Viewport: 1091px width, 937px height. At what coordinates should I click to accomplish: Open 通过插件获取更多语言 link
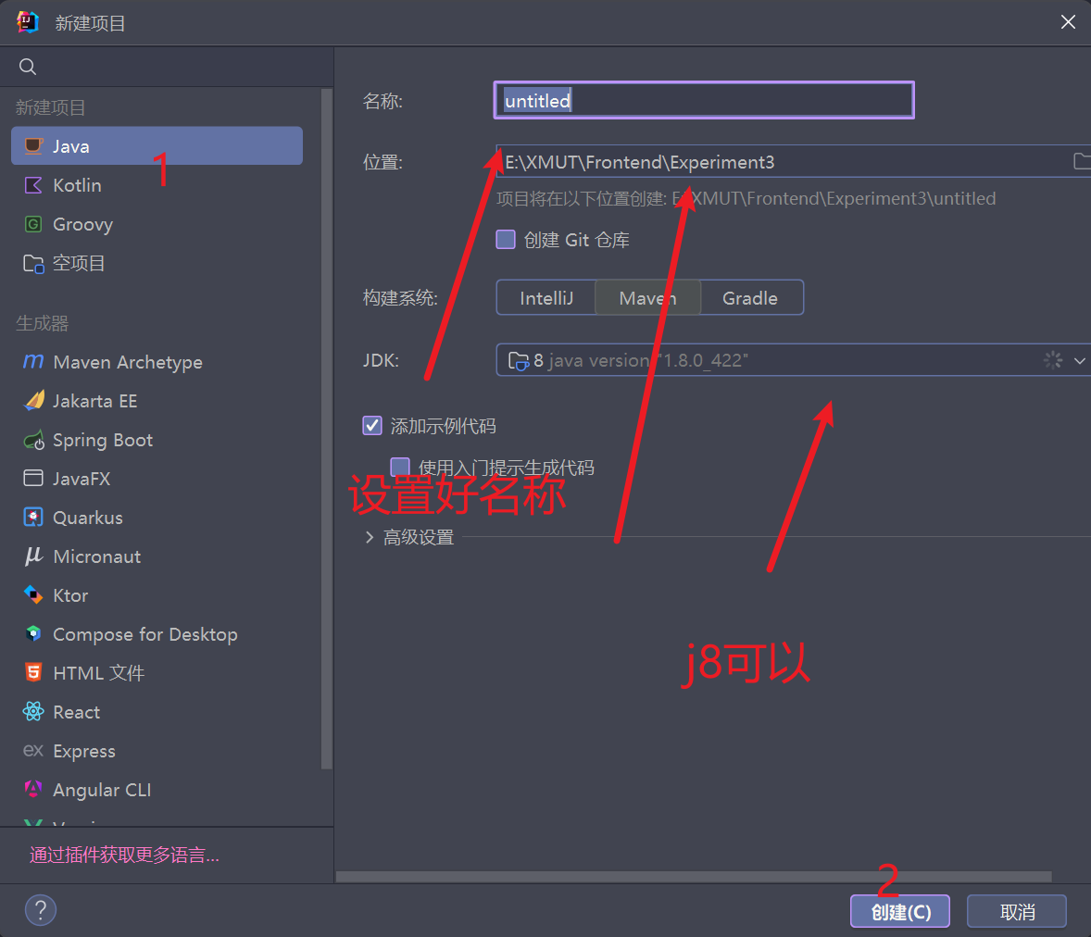[x=124, y=855]
